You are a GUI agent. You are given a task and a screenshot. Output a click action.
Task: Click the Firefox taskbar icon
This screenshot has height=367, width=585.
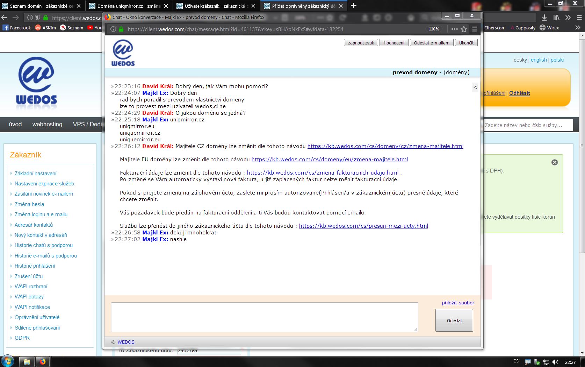pos(43,362)
